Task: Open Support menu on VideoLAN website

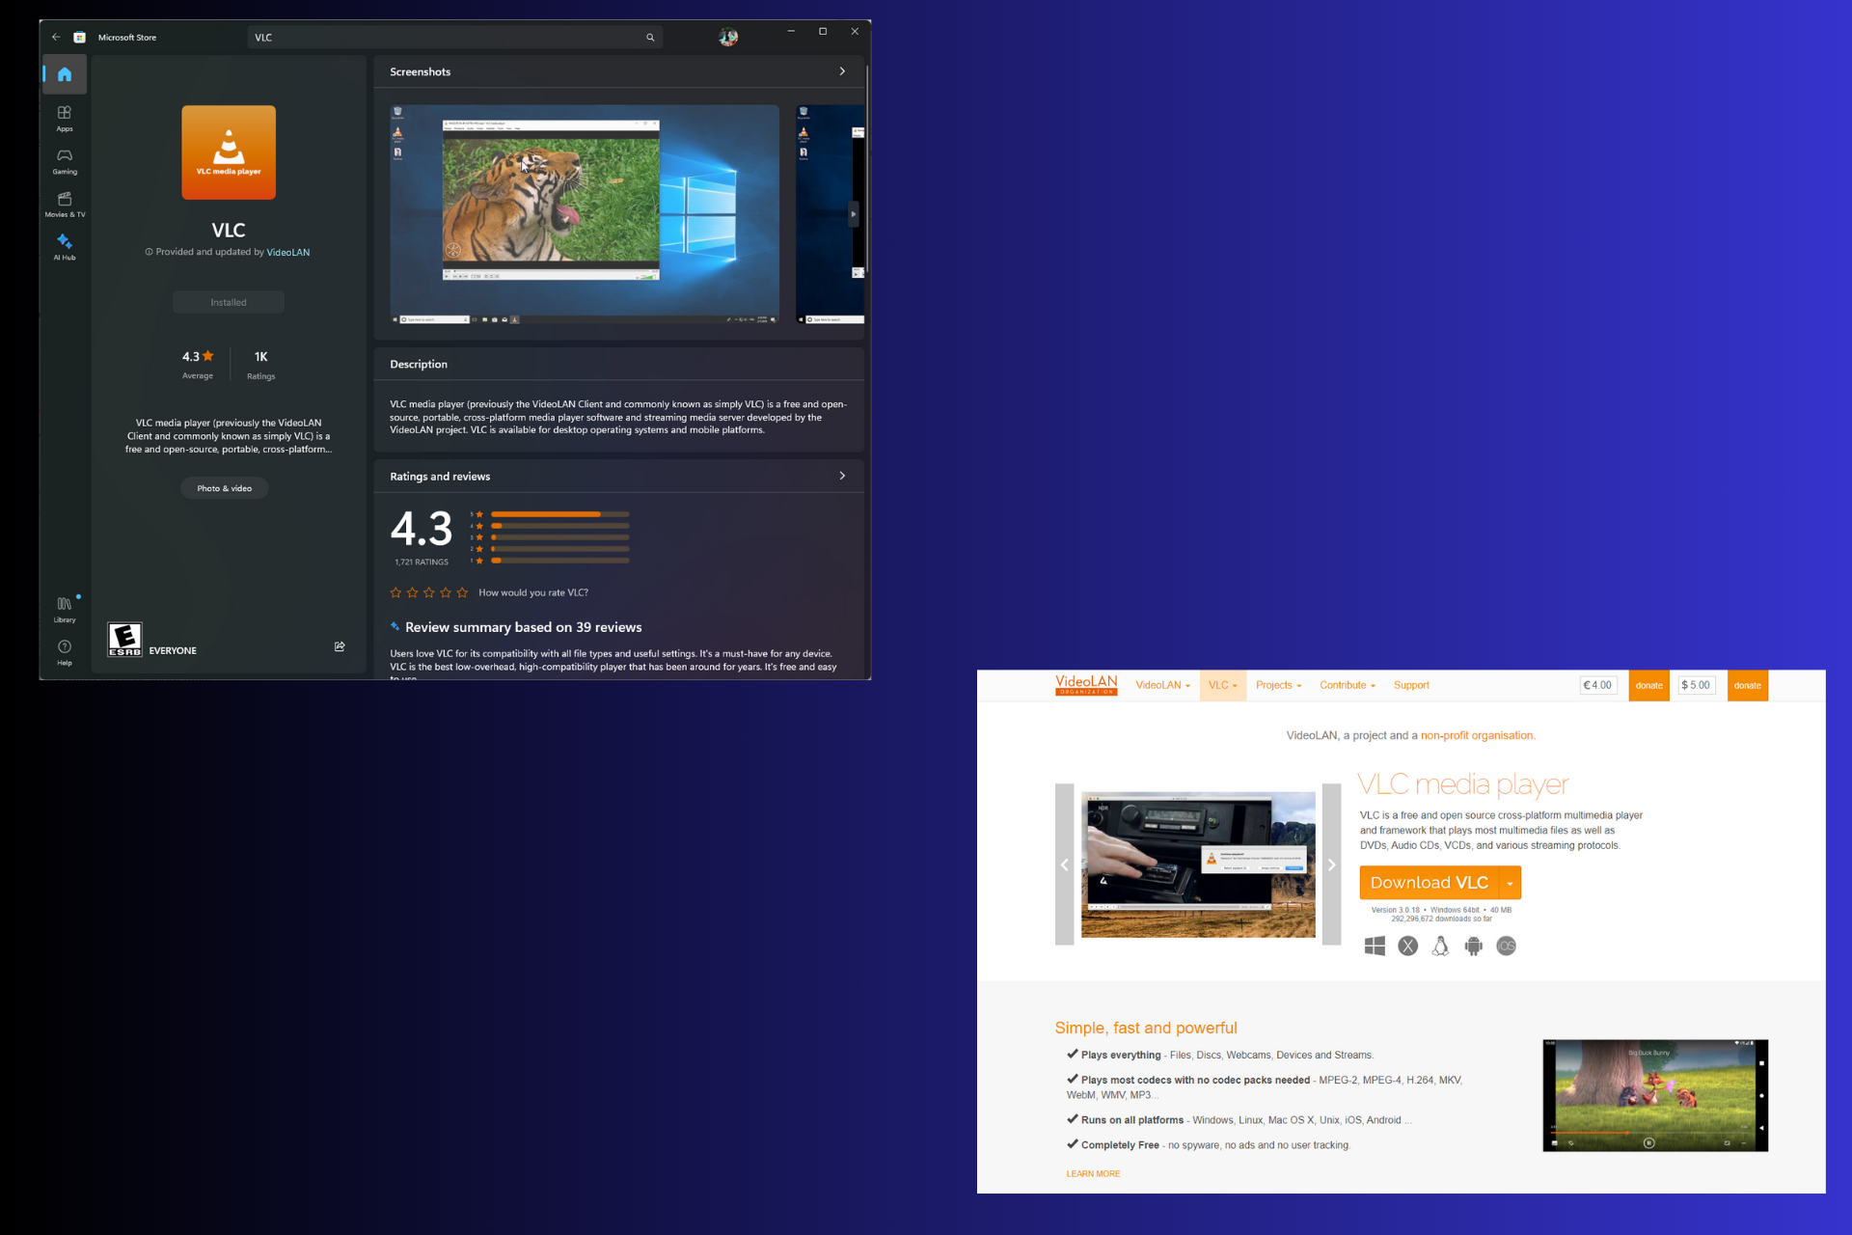Action: tap(1409, 685)
